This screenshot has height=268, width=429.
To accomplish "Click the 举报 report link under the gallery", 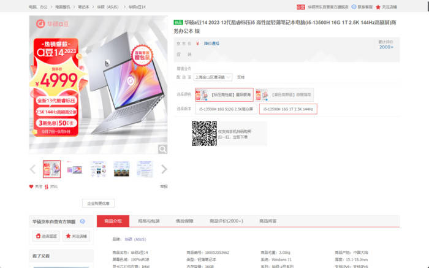I will coord(164,186).
